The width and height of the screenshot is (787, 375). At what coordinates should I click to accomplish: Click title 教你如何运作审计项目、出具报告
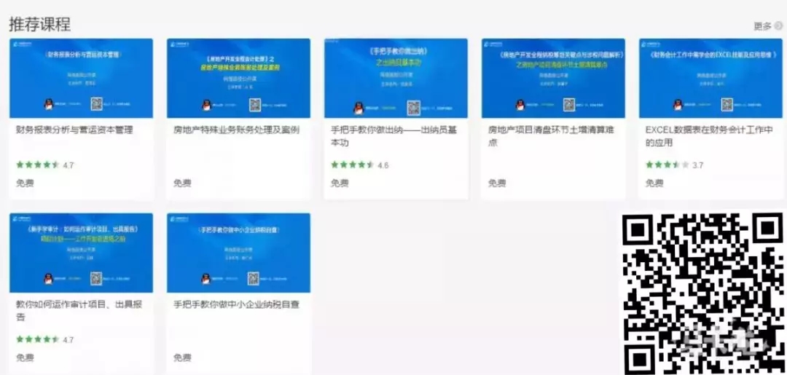pos(79,311)
